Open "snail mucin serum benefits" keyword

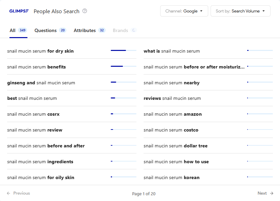tap(37, 67)
